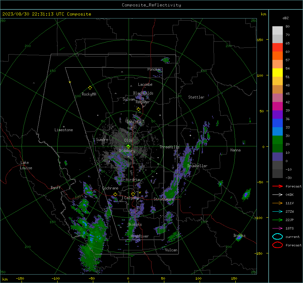Click the white 04DK arrow in legend
Viewport: 303px width, 283px height.
[x=277, y=195]
